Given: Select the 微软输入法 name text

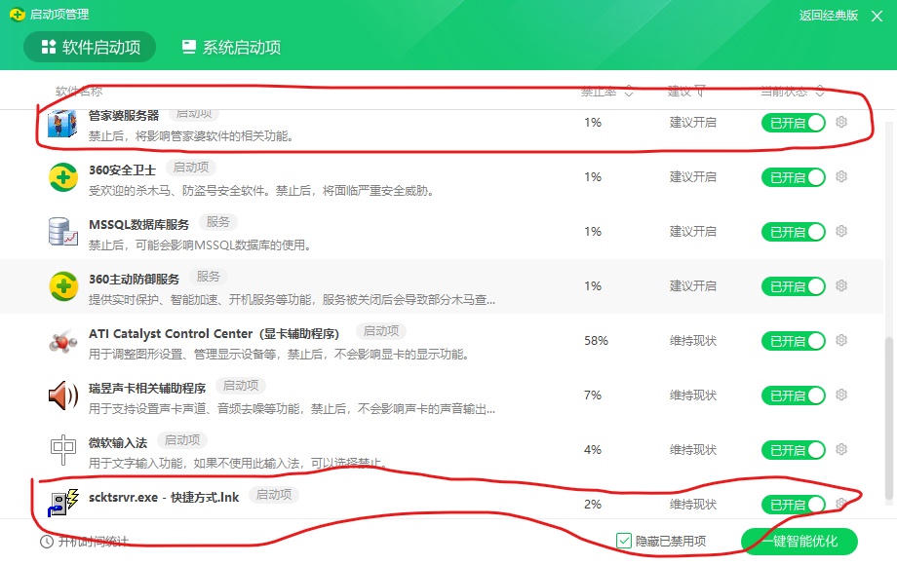Looking at the screenshot, I should point(118,442).
